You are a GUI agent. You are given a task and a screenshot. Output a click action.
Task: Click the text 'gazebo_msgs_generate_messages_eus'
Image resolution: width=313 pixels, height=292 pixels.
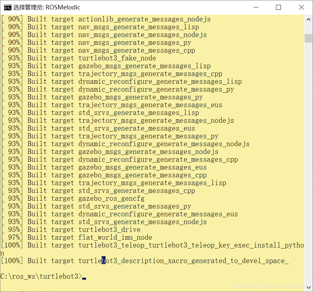coord(142,167)
